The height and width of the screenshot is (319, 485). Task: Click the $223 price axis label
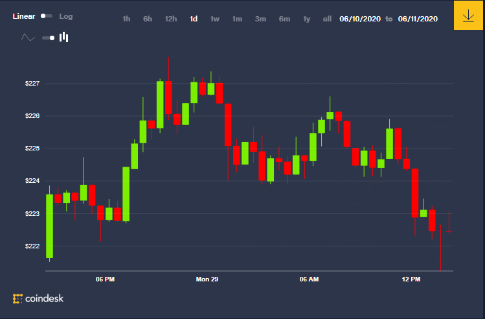click(x=32, y=214)
